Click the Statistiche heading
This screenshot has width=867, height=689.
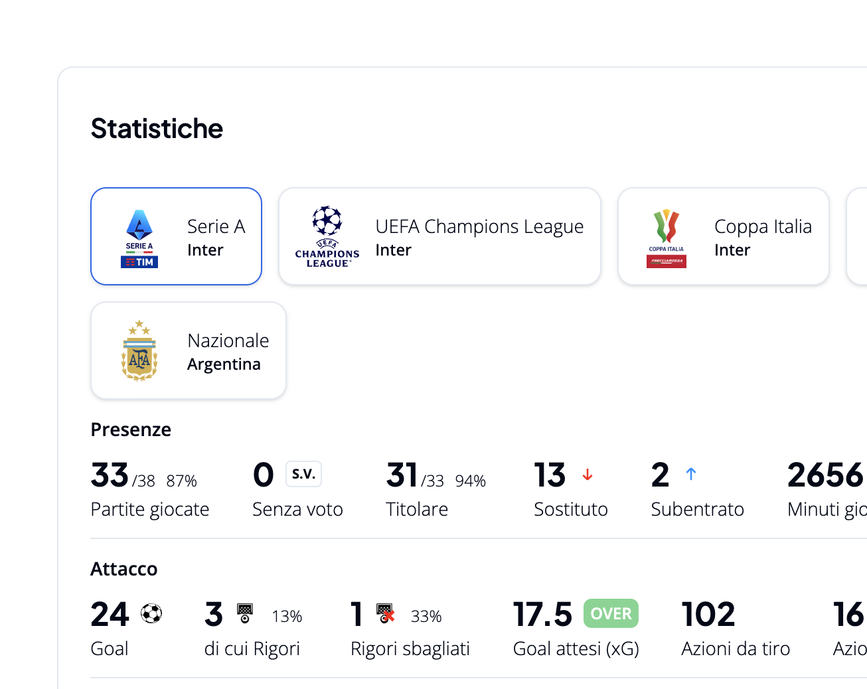tap(157, 129)
